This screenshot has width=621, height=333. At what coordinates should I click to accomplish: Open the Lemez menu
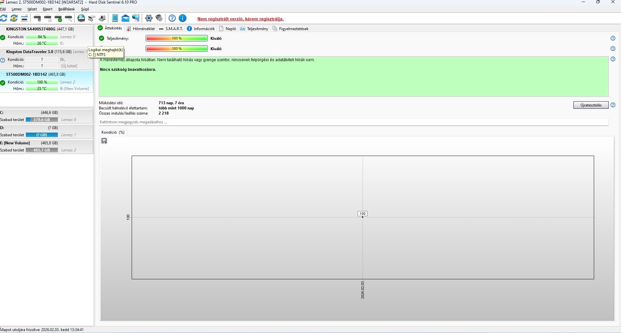click(x=17, y=9)
